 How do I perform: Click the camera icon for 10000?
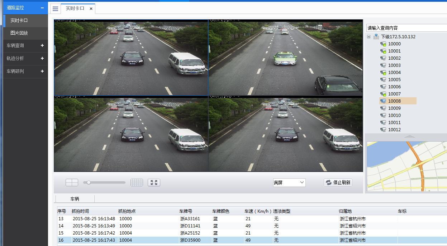[x=383, y=44]
